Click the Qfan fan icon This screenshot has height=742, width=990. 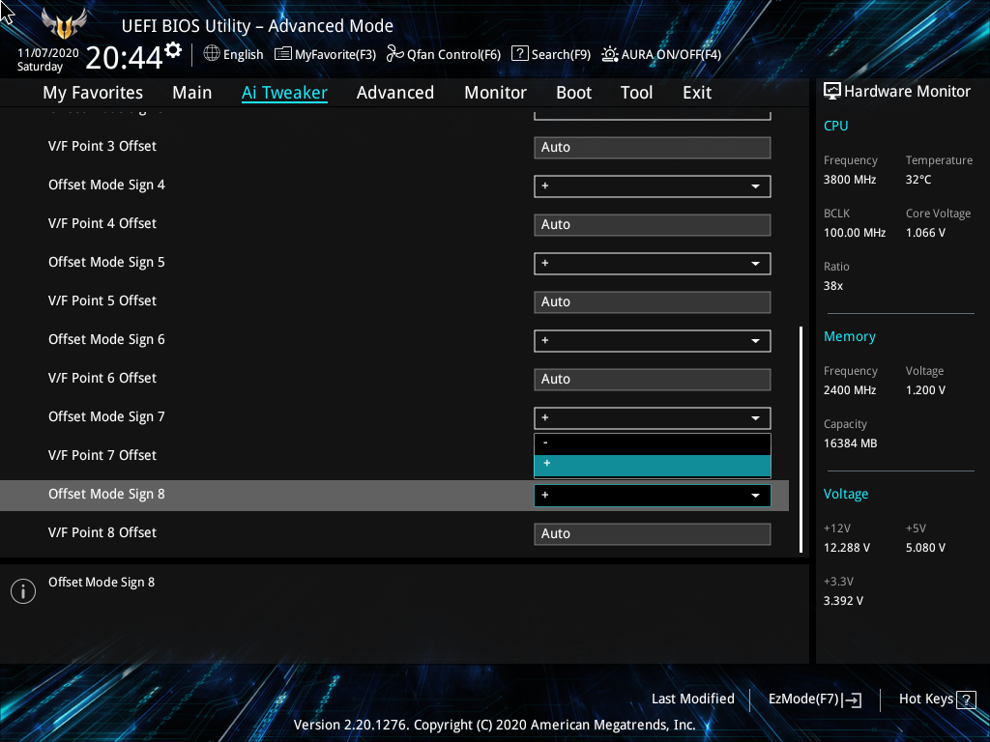click(x=395, y=54)
